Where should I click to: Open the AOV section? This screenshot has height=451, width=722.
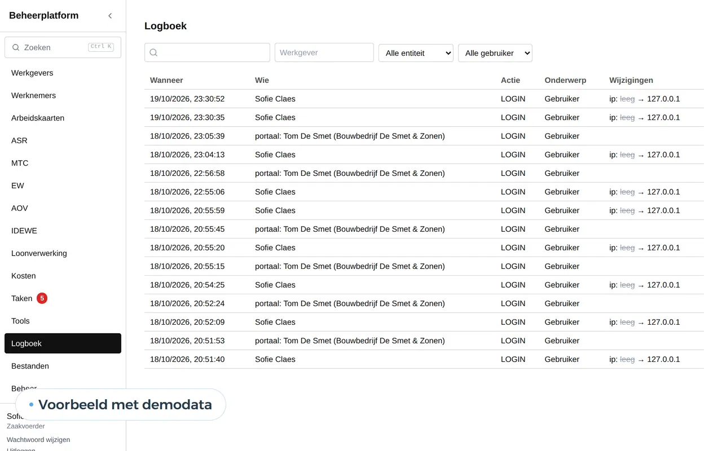63,208
